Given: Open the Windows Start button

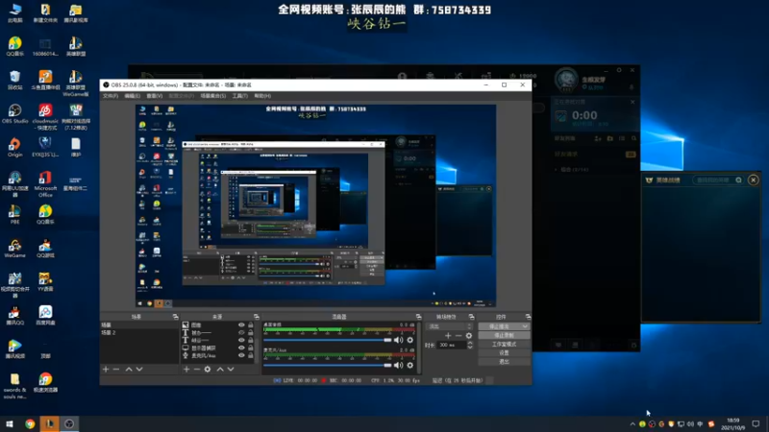Looking at the screenshot, I should tap(10, 423).
